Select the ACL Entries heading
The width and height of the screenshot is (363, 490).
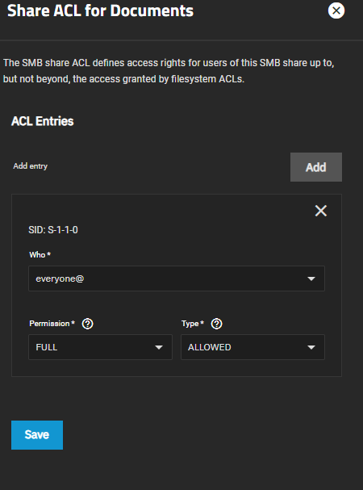pyautogui.click(x=43, y=121)
